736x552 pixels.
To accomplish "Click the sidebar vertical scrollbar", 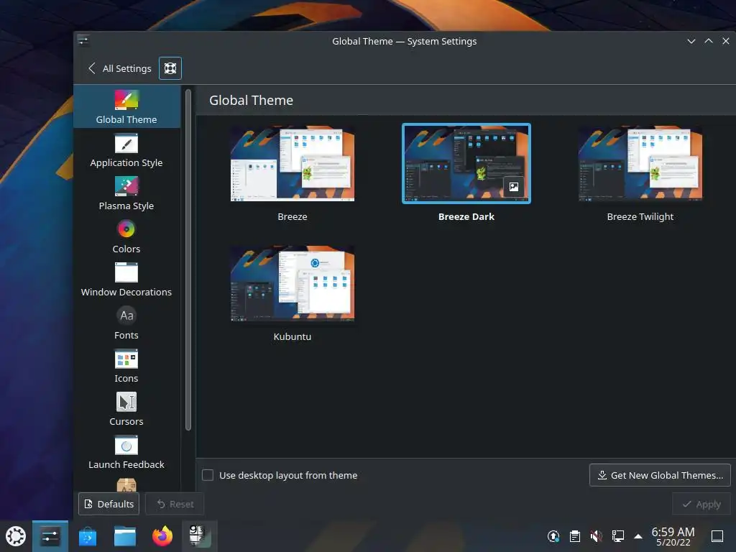I will click(x=188, y=259).
